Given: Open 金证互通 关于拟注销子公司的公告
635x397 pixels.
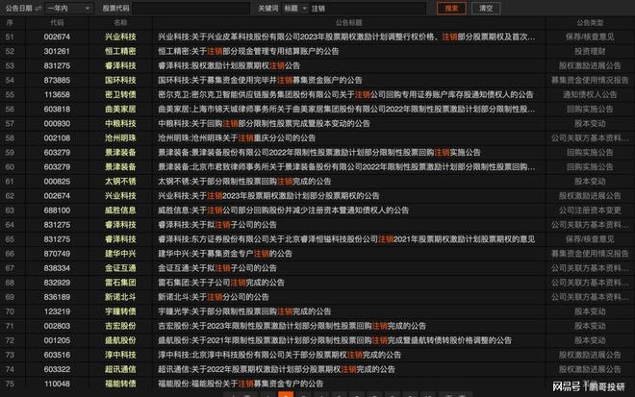Looking at the screenshot, I should click(217, 268).
